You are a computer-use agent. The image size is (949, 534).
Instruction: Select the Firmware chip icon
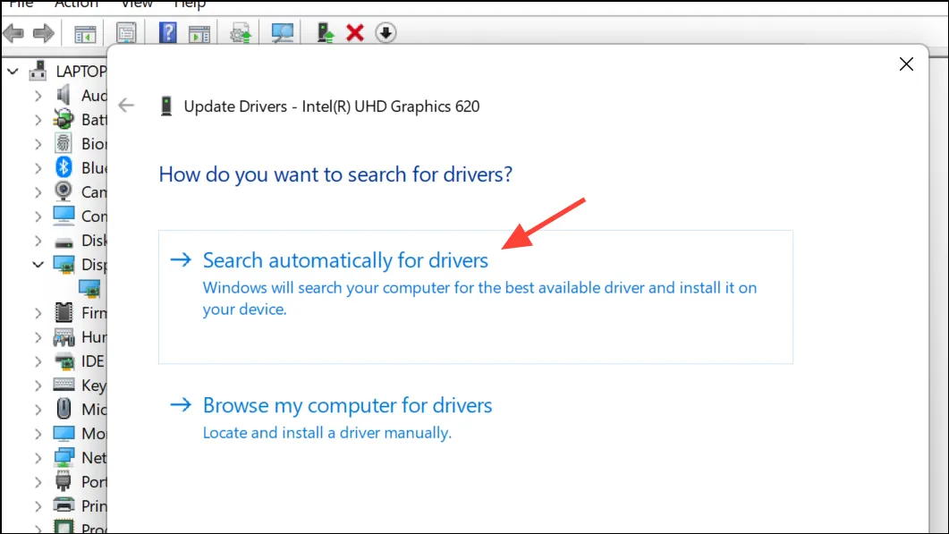point(64,312)
